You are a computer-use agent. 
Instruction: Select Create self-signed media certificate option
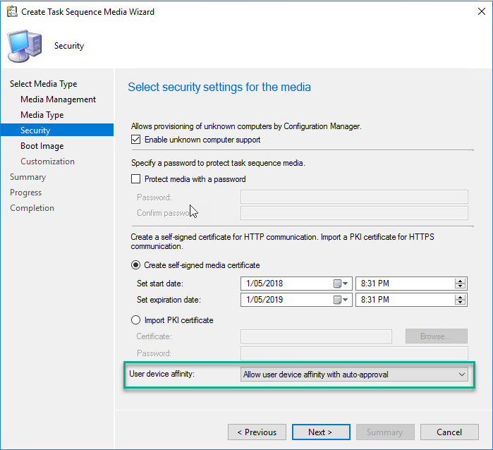pyautogui.click(x=136, y=265)
